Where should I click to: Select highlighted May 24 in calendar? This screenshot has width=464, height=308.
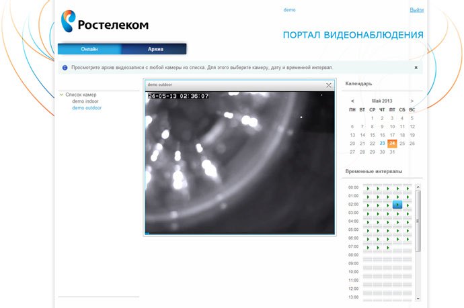tap(392, 143)
